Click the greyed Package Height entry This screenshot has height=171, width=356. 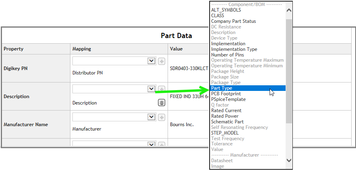pyautogui.click(x=228, y=71)
